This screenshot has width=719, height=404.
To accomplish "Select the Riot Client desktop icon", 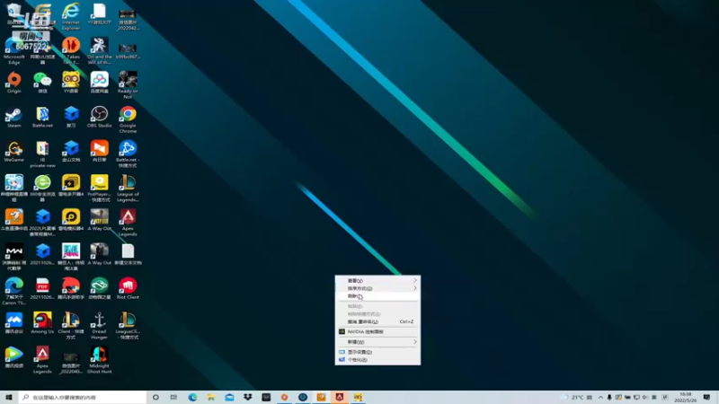I will tap(128, 288).
